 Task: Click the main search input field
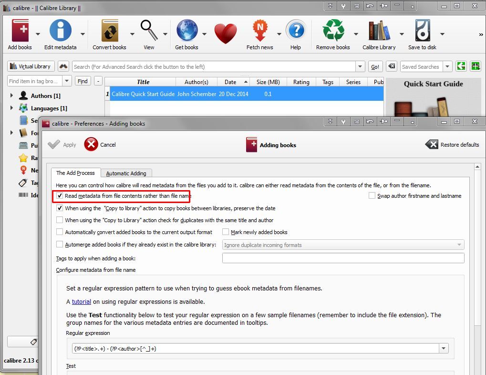point(214,66)
